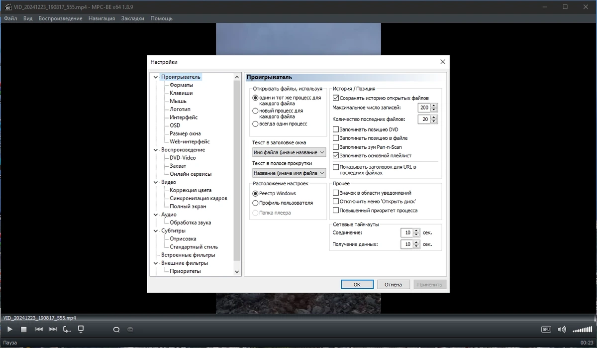Toggle 'Запоминать основной плейлист' checkbox
The width and height of the screenshot is (597, 348).
(x=336, y=155)
